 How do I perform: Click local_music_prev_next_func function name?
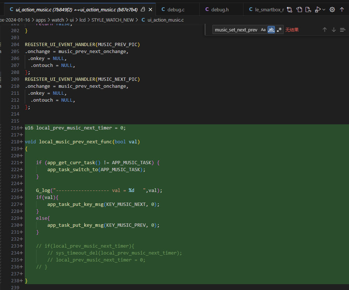click(x=76, y=142)
